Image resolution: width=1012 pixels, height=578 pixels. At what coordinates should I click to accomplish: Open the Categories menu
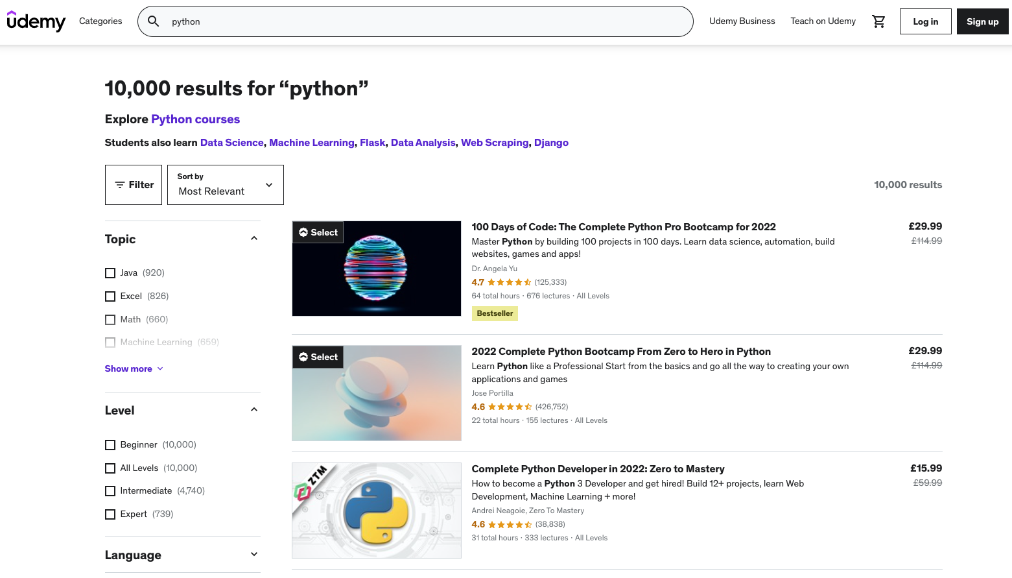click(100, 21)
